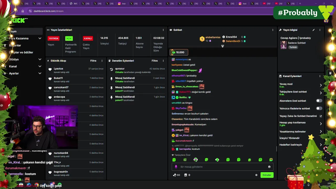Toggle Yalnızca ifadelerle sohbet switch
Screen dimensions: 336x189
(319, 108)
